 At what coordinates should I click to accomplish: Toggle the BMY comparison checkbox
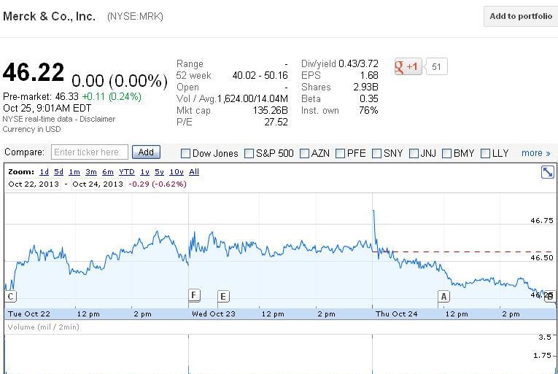tap(446, 153)
